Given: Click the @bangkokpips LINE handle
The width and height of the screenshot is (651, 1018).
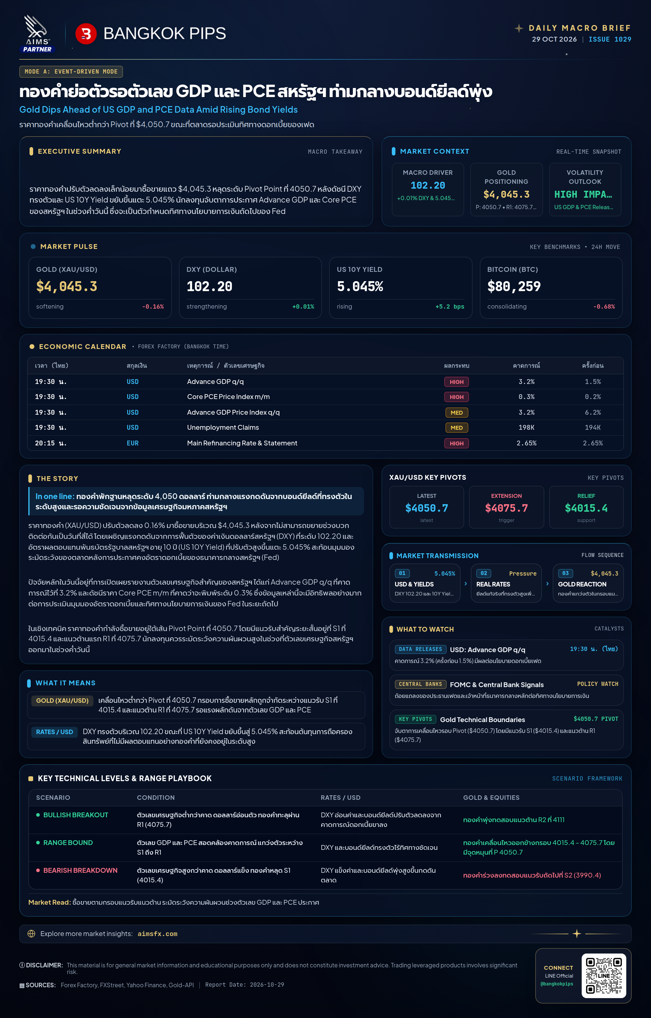Looking at the screenshot, I should click(556, 984).
